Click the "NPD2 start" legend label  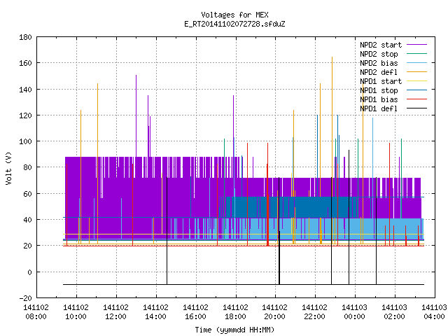381,45
